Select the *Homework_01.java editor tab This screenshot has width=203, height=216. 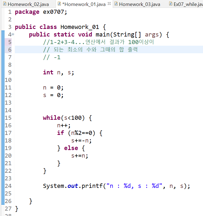(84, 4)
